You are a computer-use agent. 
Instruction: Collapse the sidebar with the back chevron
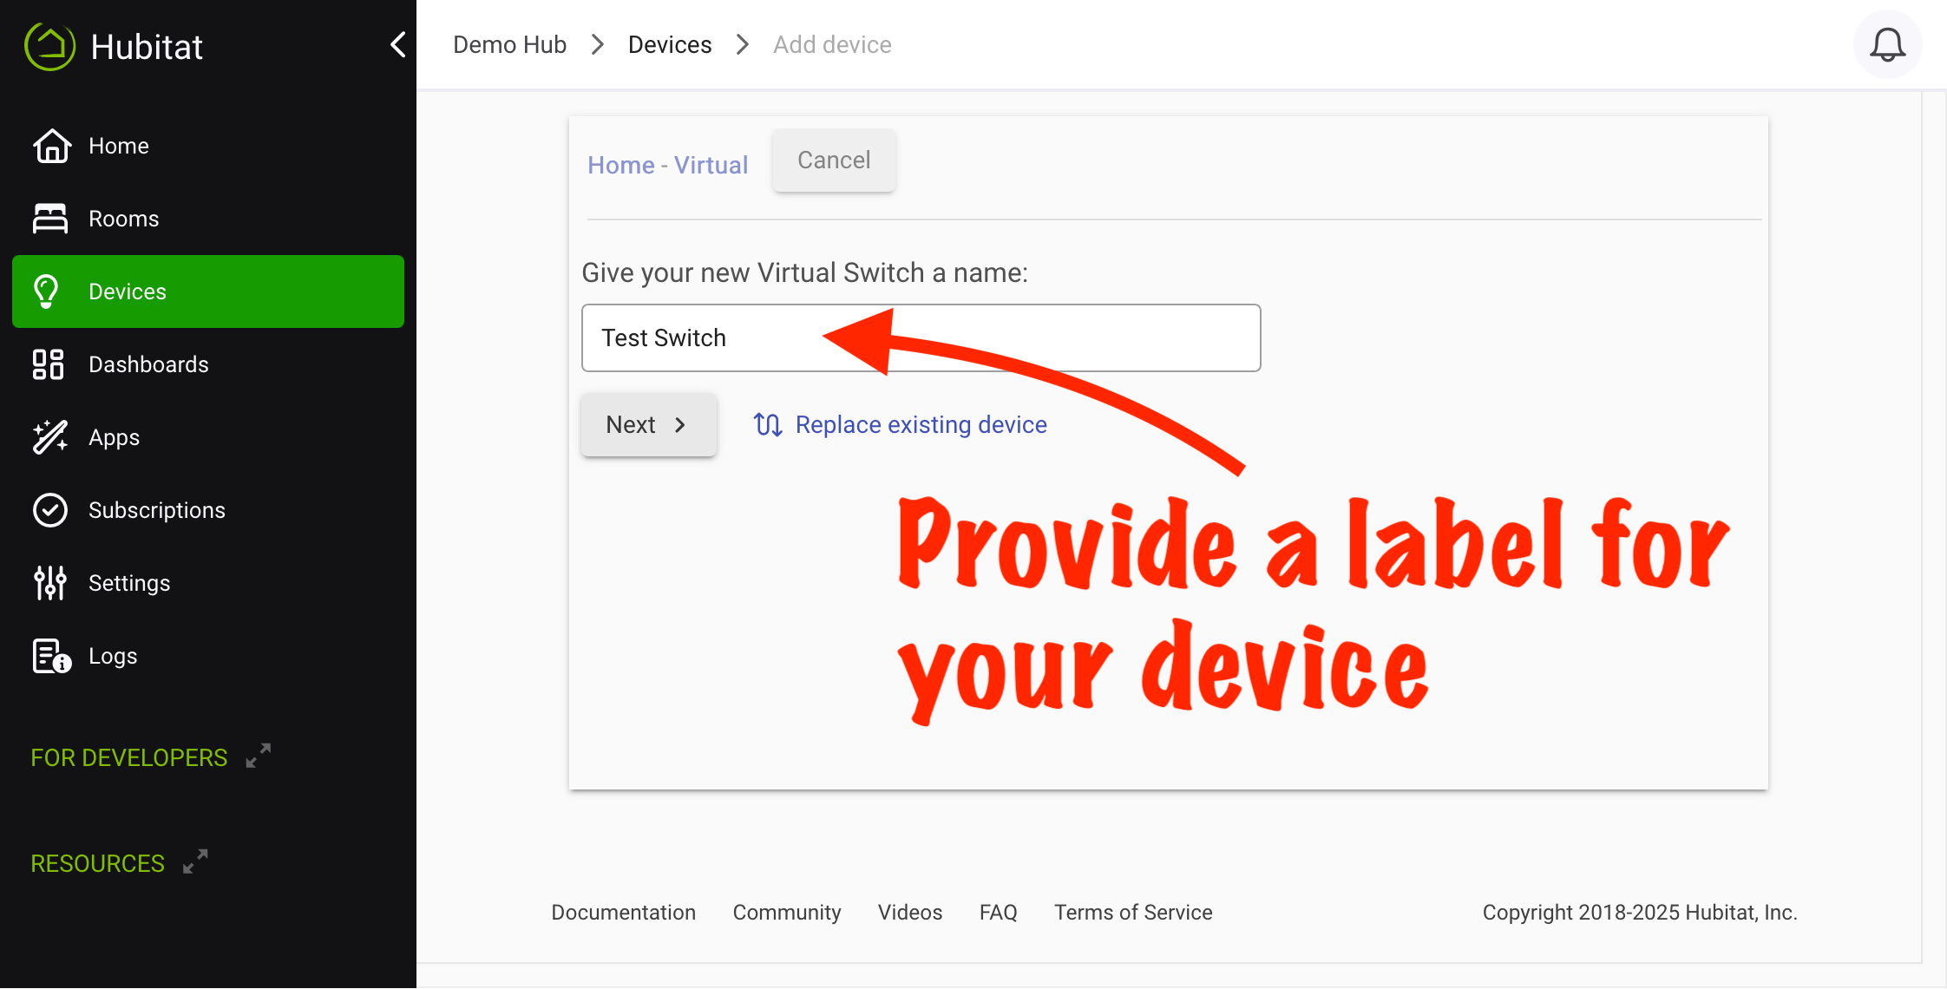tap(398, 44)
